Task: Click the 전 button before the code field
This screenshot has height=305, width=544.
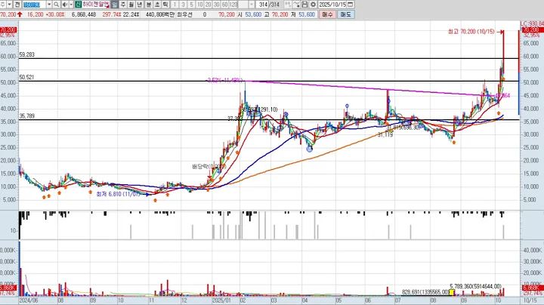Action: 17,5
